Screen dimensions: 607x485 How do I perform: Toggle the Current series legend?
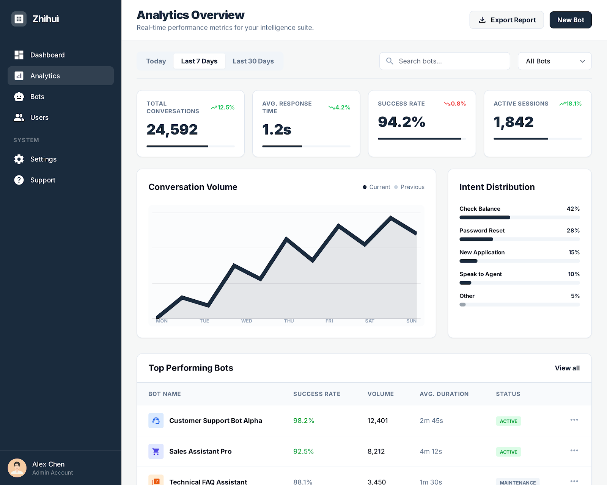coord(376,187)
